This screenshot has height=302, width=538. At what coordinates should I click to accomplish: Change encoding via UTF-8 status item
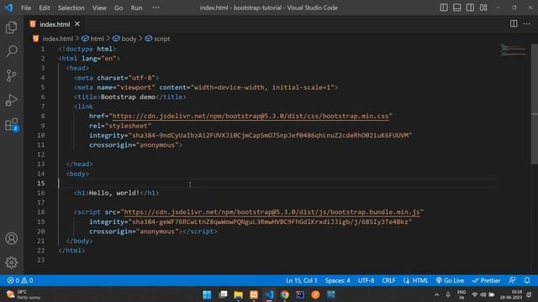pos(367,280)
